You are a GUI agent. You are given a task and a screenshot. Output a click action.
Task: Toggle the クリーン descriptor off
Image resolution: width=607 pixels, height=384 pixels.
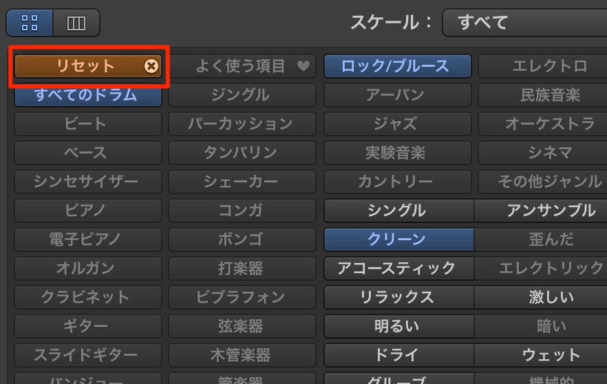tap(398, 239)
